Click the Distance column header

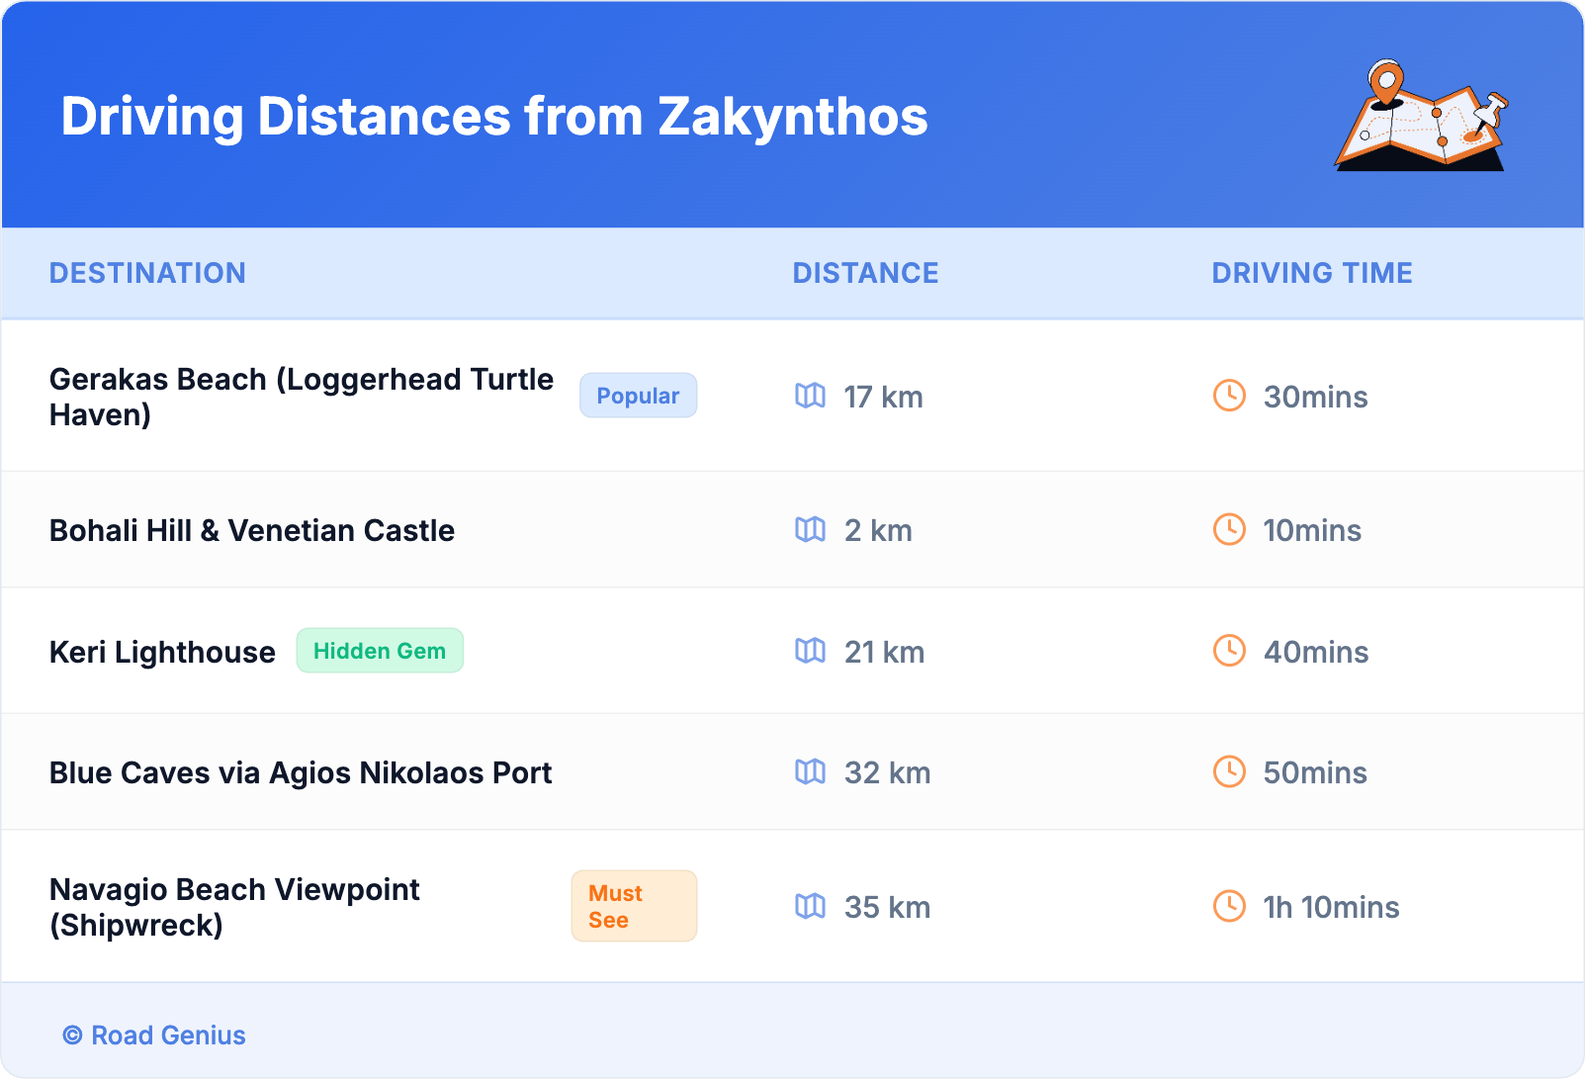(x=865, y=273)
